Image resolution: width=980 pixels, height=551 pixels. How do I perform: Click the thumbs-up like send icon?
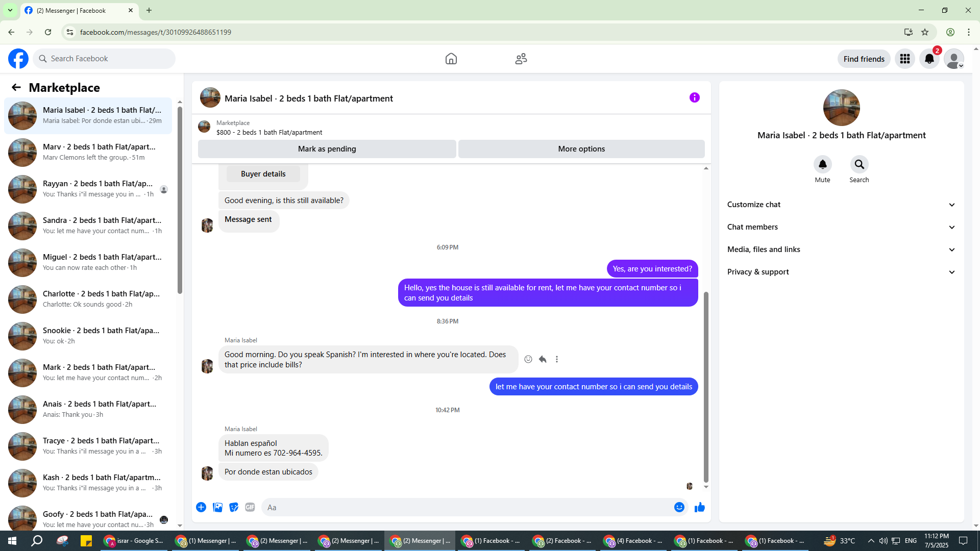point(699,507)
